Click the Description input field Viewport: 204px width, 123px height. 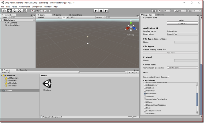182,34
